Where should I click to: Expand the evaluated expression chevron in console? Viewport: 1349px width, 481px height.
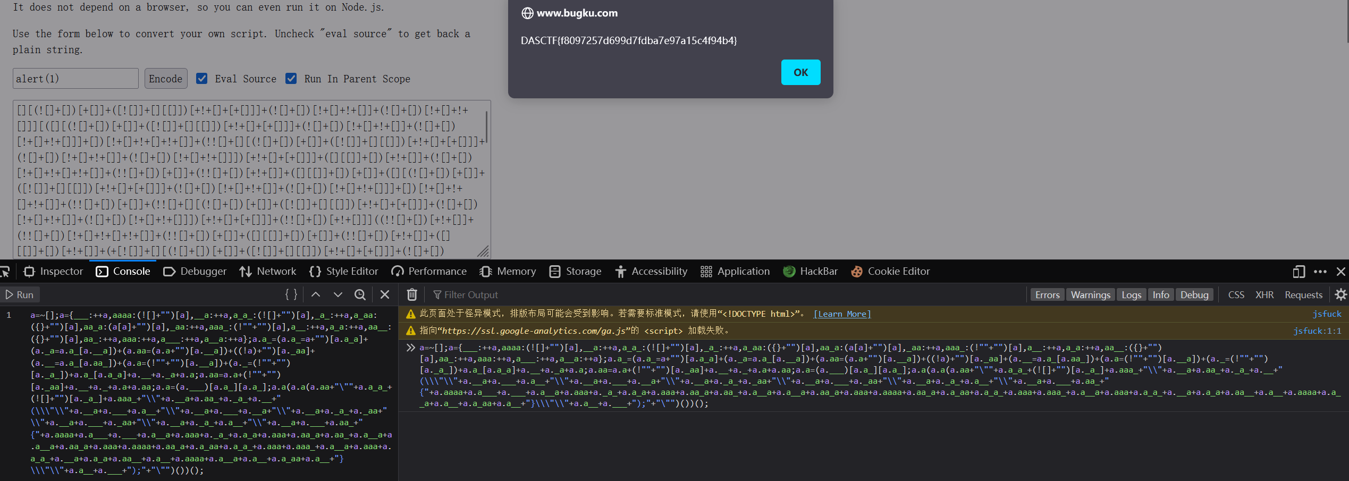coord(410,348)
